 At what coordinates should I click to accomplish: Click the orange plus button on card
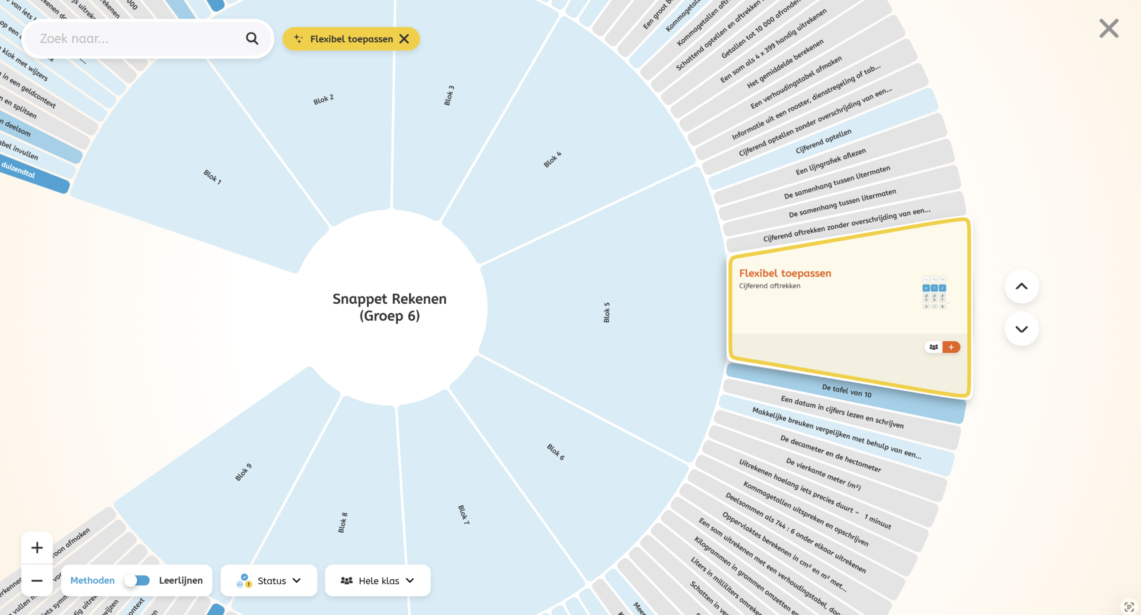951,347
